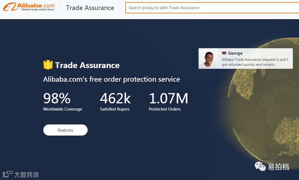Click the Satisfied Buyers label

click(115, 109)
